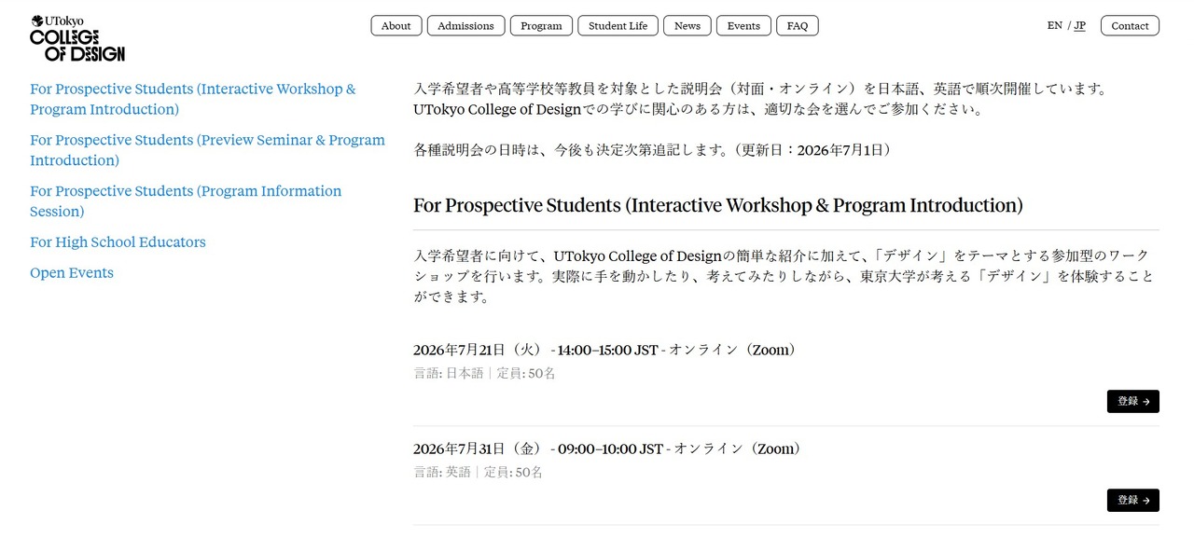The height and width of the screenshot is (538, 1194).
Task: Open the About menu
Action: [x=396, y=26]
